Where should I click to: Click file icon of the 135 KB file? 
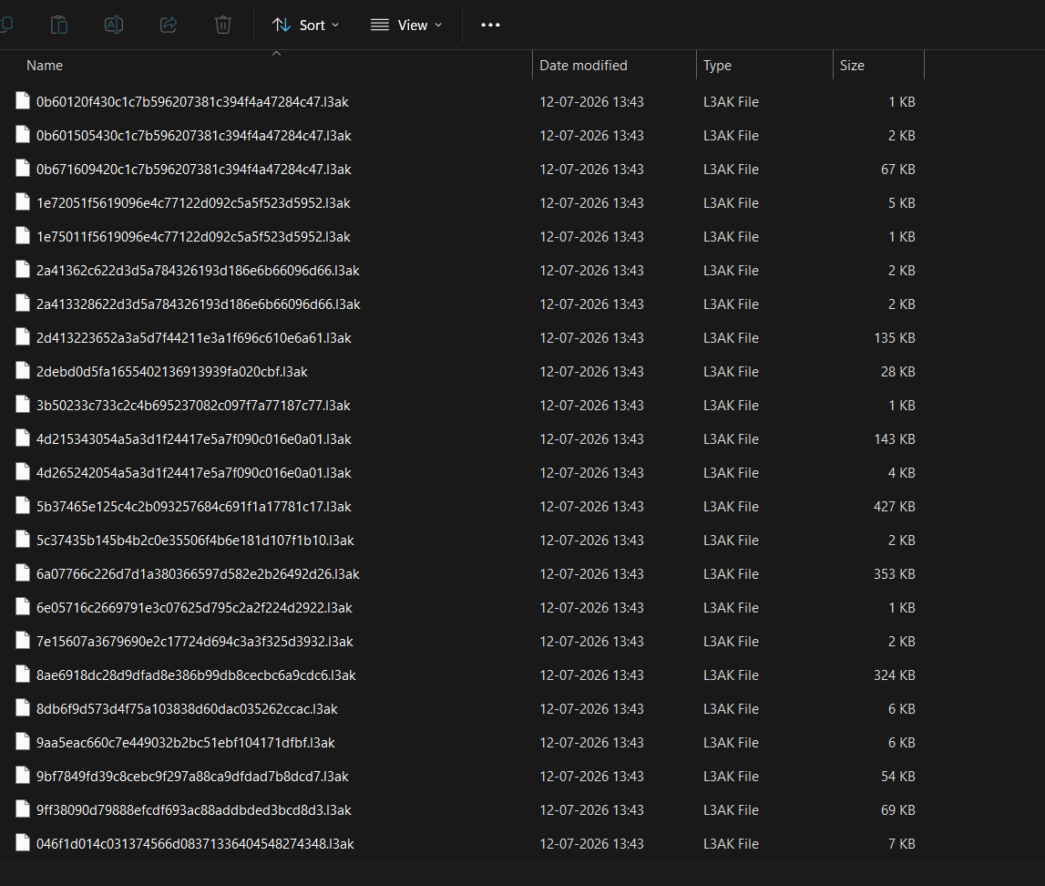click(23, 336)
